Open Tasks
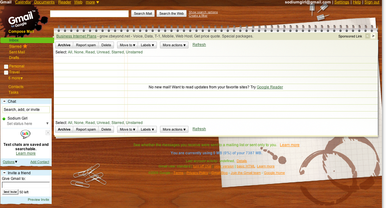Screen dimensions: 386x208 pos(13,92)
